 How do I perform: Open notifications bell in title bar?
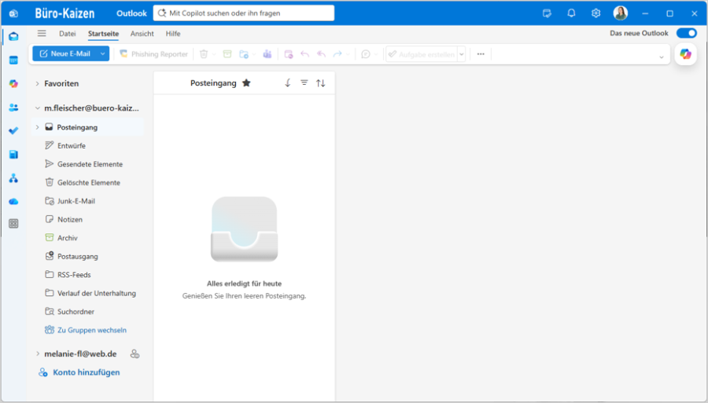tap(571, 13)
